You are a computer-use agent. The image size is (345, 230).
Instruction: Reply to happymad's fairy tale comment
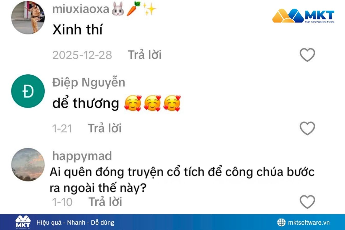105,202
